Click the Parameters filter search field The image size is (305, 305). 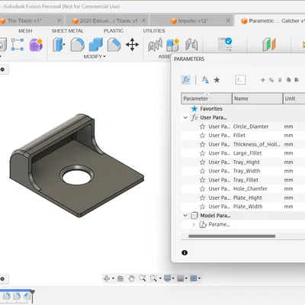[240, 80]
